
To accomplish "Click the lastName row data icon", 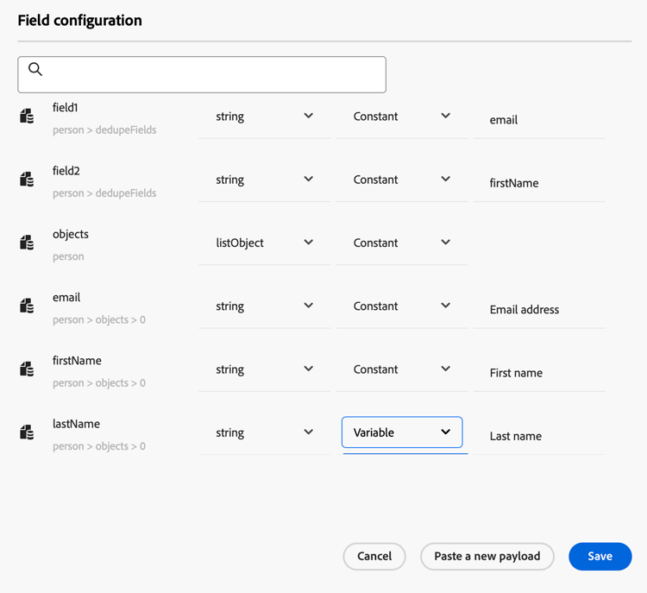I will [x=28, y=432].
